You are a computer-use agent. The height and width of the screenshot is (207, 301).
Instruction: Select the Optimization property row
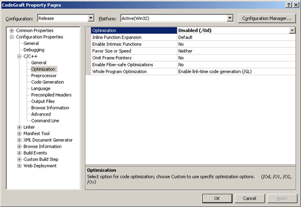(x=134, y=30)
